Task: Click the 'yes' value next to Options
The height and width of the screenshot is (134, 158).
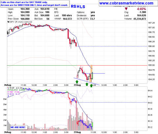Action: (93, 12)
